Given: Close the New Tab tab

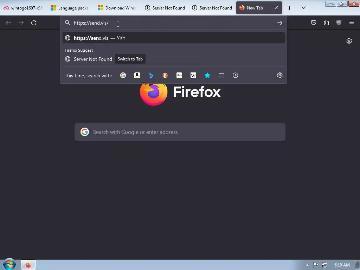Looking at the screenshot, I should (276, 8).
